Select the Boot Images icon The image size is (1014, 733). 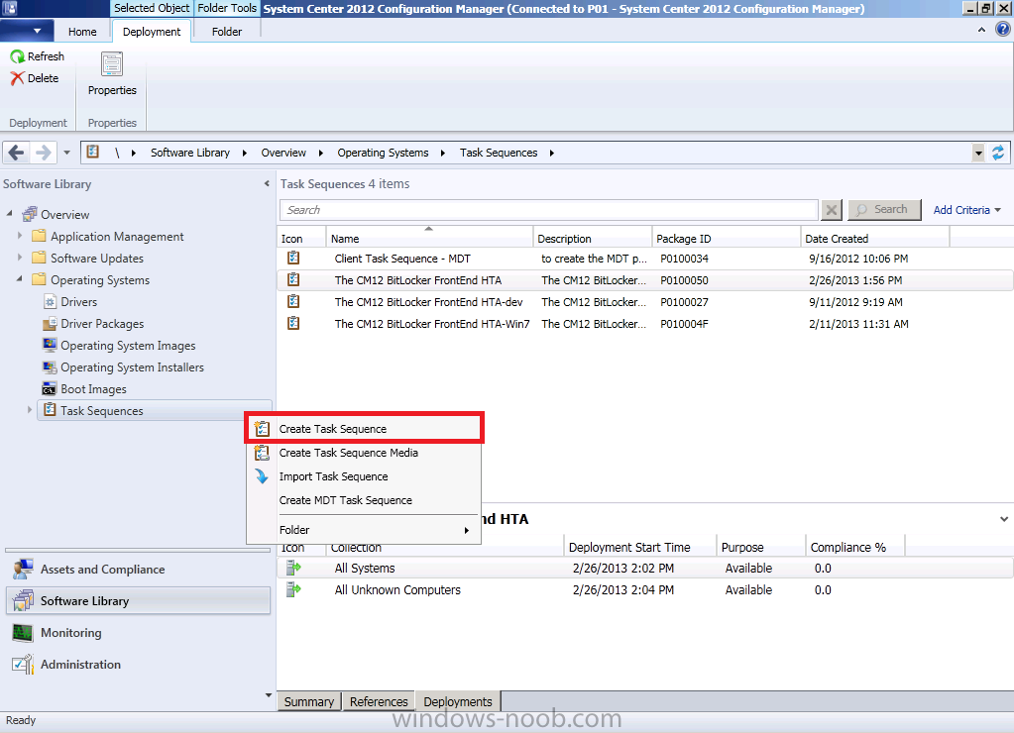(50, 389)
